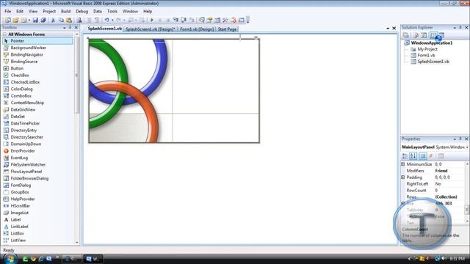Click the Properties grid vertical scrollbar
The width and height of the screenshot is (470, 264).
click(467, 192)
